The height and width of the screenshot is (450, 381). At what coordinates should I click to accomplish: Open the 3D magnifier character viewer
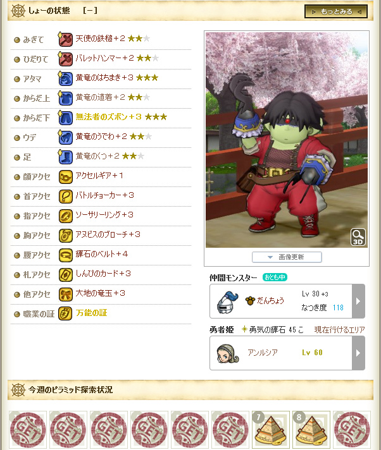click(x=358, y=237)
